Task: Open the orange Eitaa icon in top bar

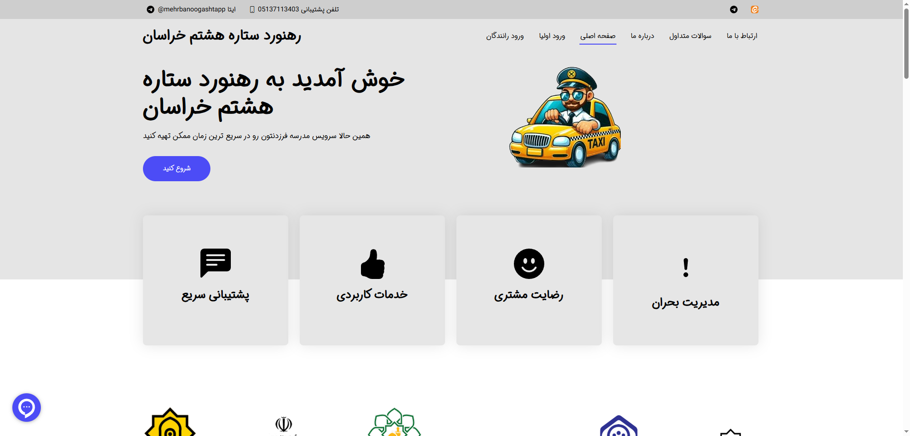Action: (755, 9)
